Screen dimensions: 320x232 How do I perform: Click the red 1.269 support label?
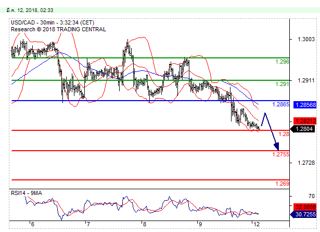[282, 184]
